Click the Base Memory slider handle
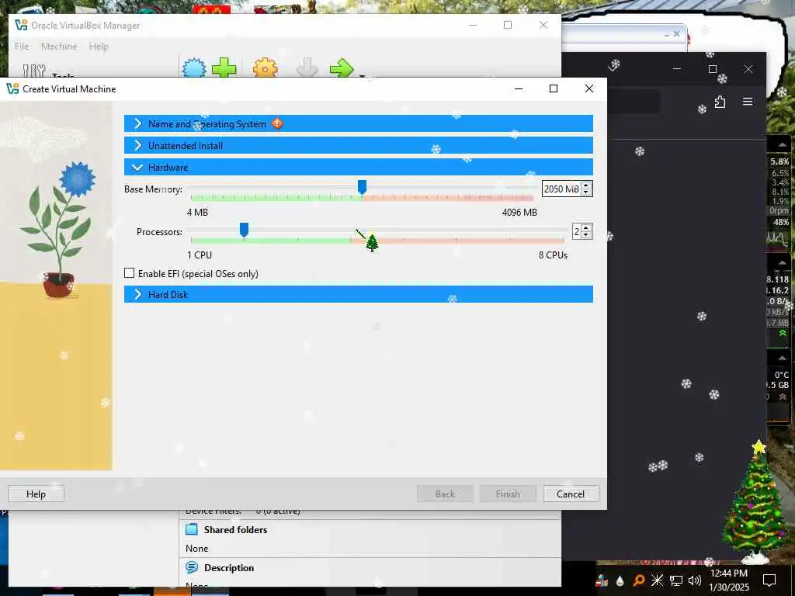Viewport: 795px width, 596px height. tap(362, 188)
